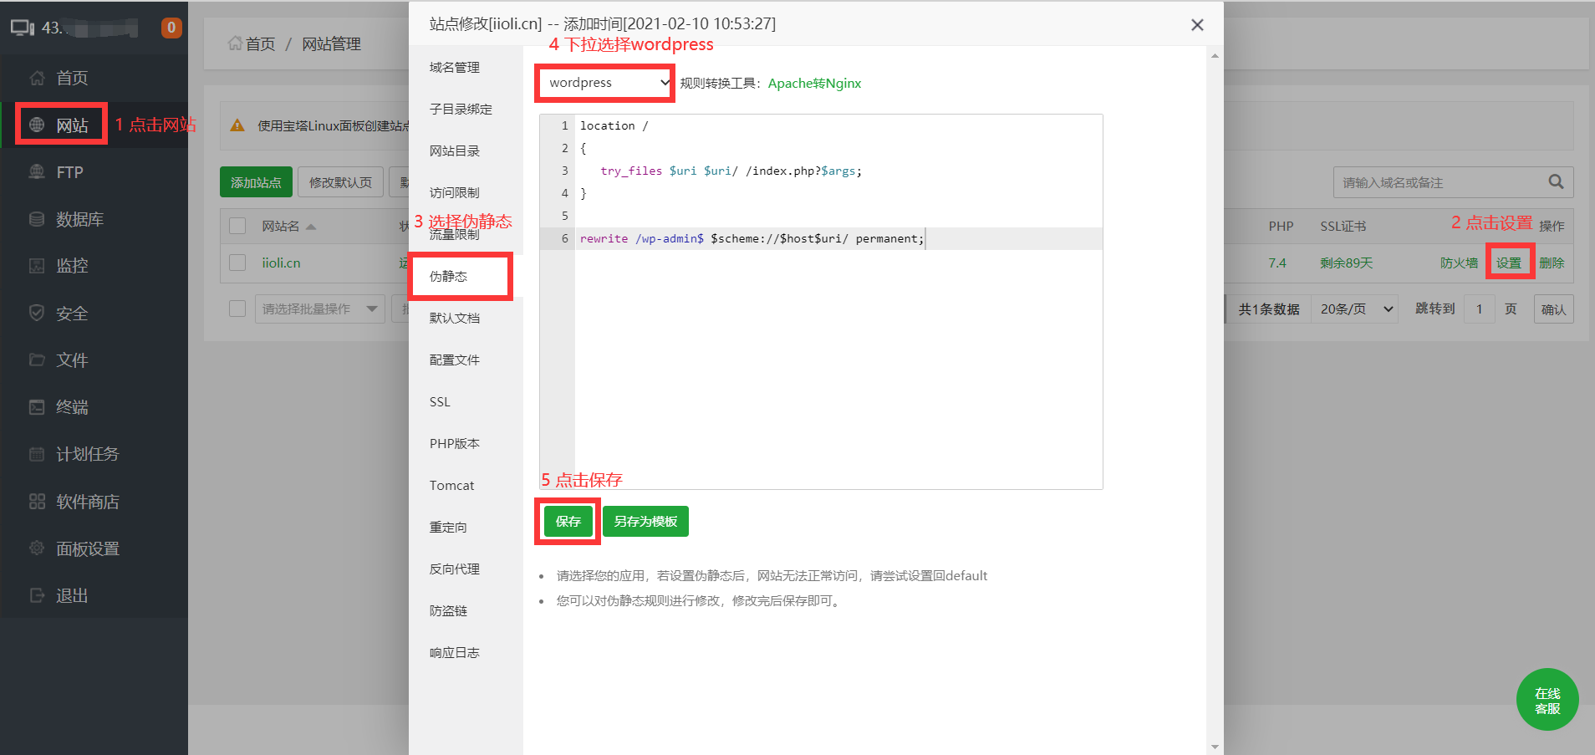
Task: Click the monitor icon beside 监控
Action: (x=37, y=266)
